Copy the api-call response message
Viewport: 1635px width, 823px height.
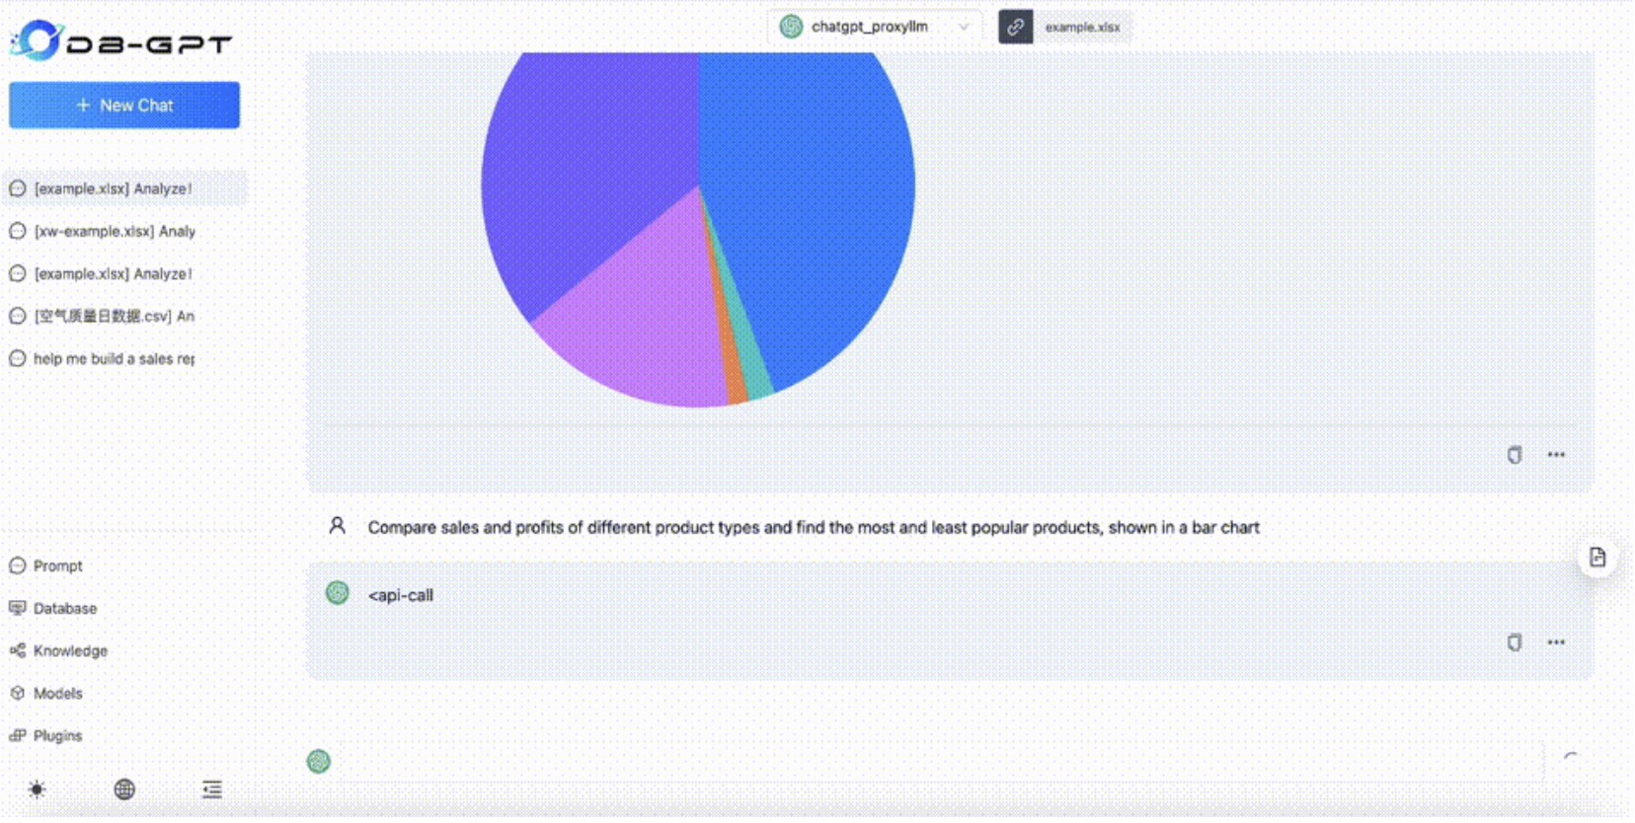tap(1514, 642)
